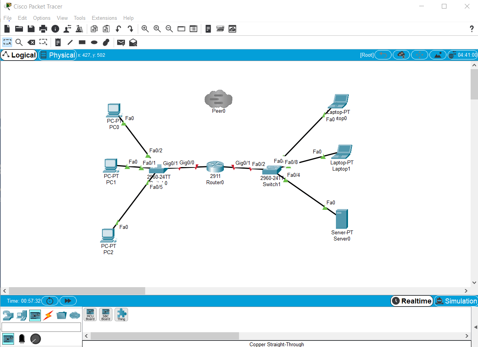Select End Devices category
Screen dimensions: 478x347
[x=21, y=315]
